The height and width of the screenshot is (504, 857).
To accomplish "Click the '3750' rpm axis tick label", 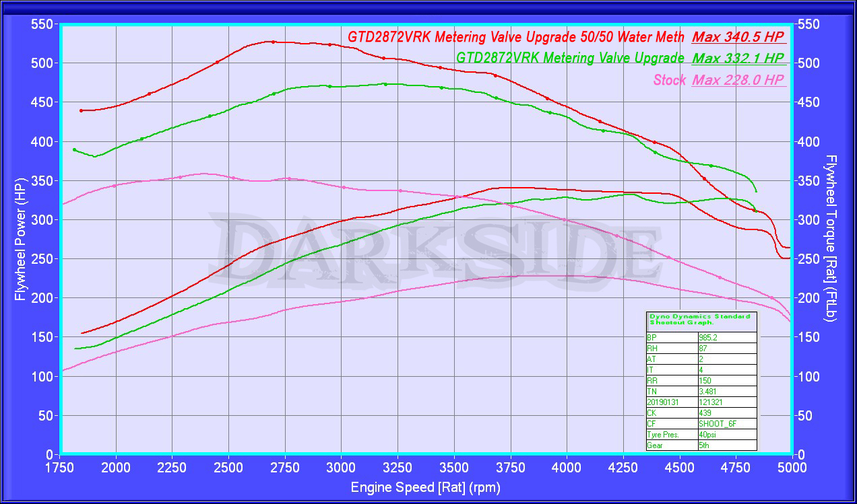I will [511, 468].
